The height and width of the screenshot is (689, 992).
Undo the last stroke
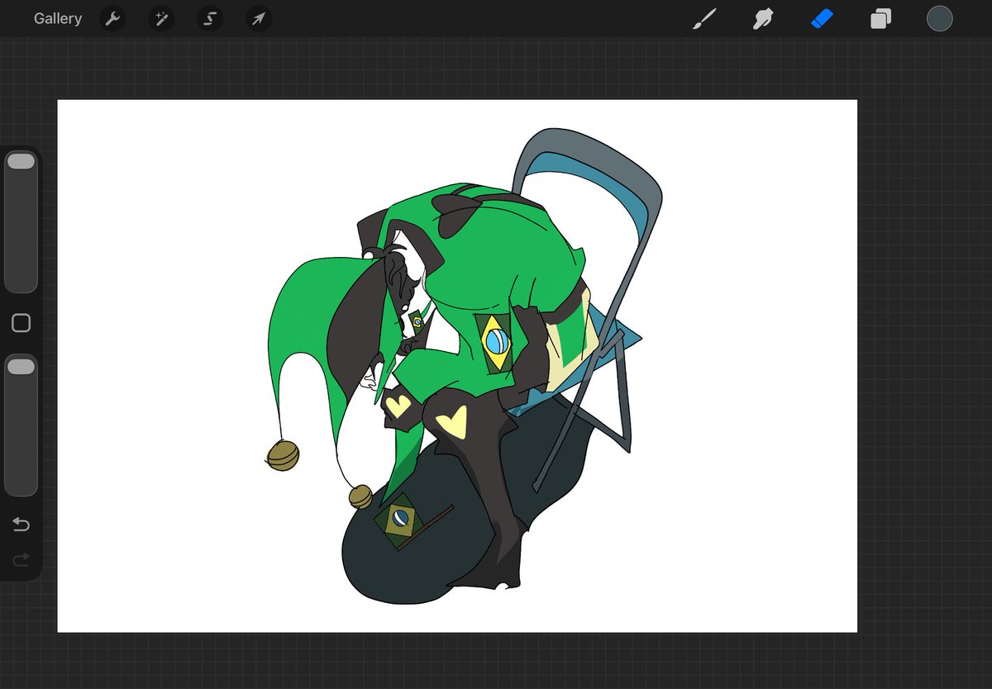[21, 525]
